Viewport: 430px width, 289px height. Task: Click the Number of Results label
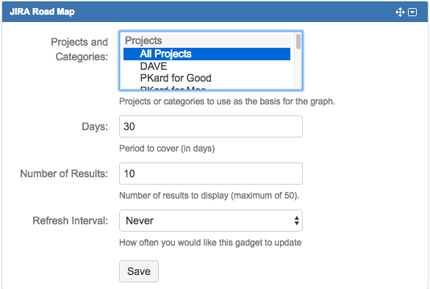[x=64, y=174]
